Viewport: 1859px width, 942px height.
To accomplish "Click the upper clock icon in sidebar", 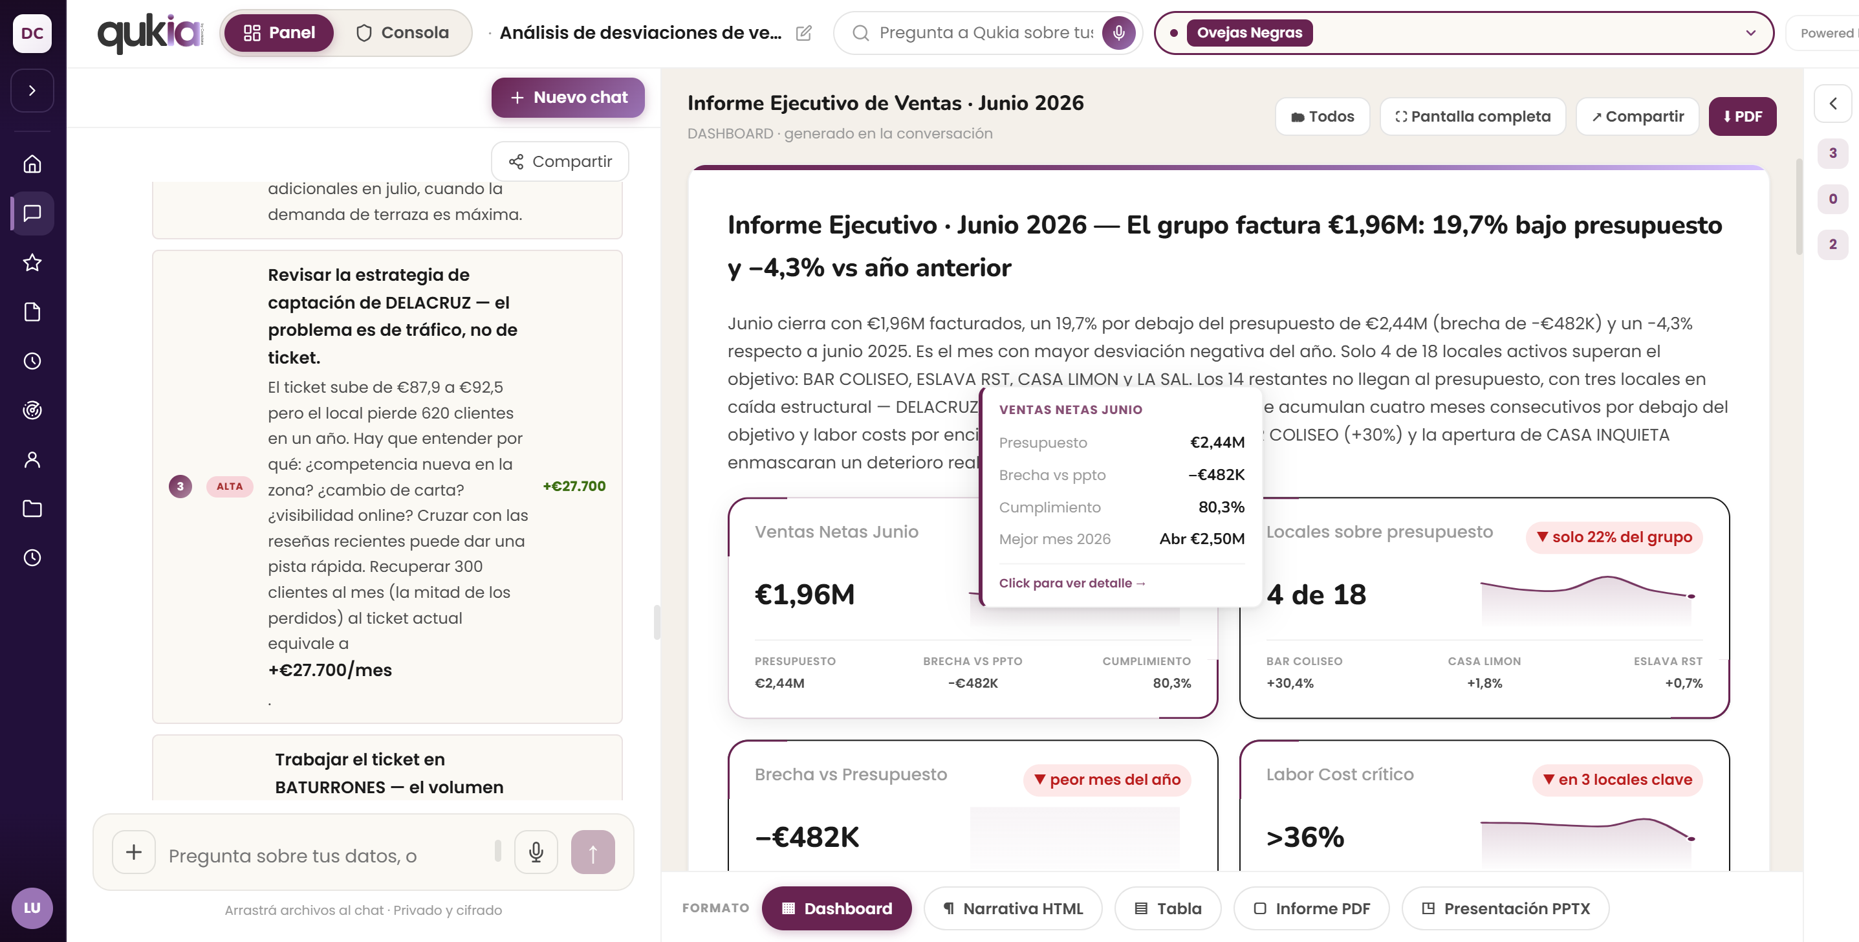I will (32, 361).
